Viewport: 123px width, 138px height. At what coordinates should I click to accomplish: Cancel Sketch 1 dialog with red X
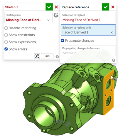[x=56, y=7]
